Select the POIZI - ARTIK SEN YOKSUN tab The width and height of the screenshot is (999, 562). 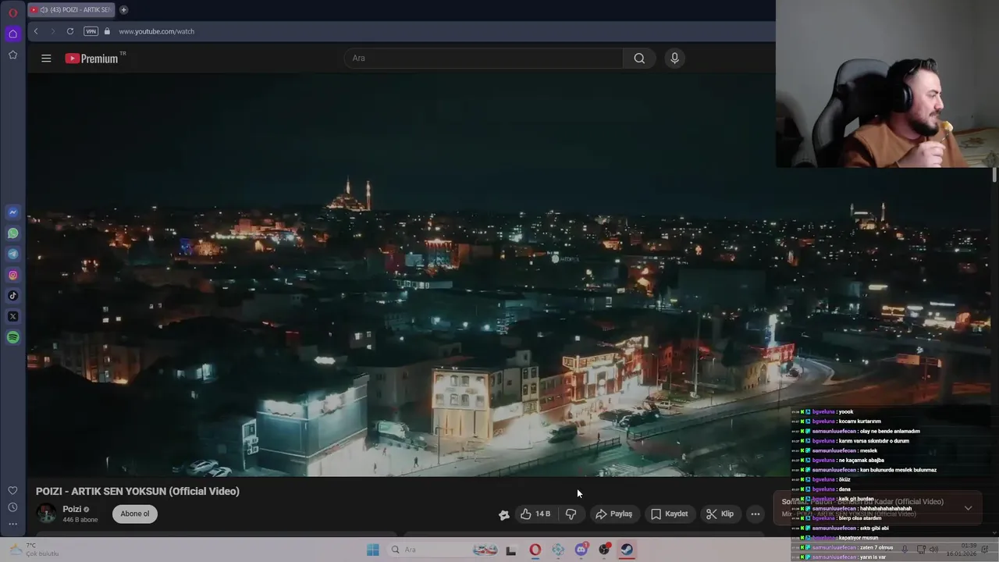pos(72,10)
